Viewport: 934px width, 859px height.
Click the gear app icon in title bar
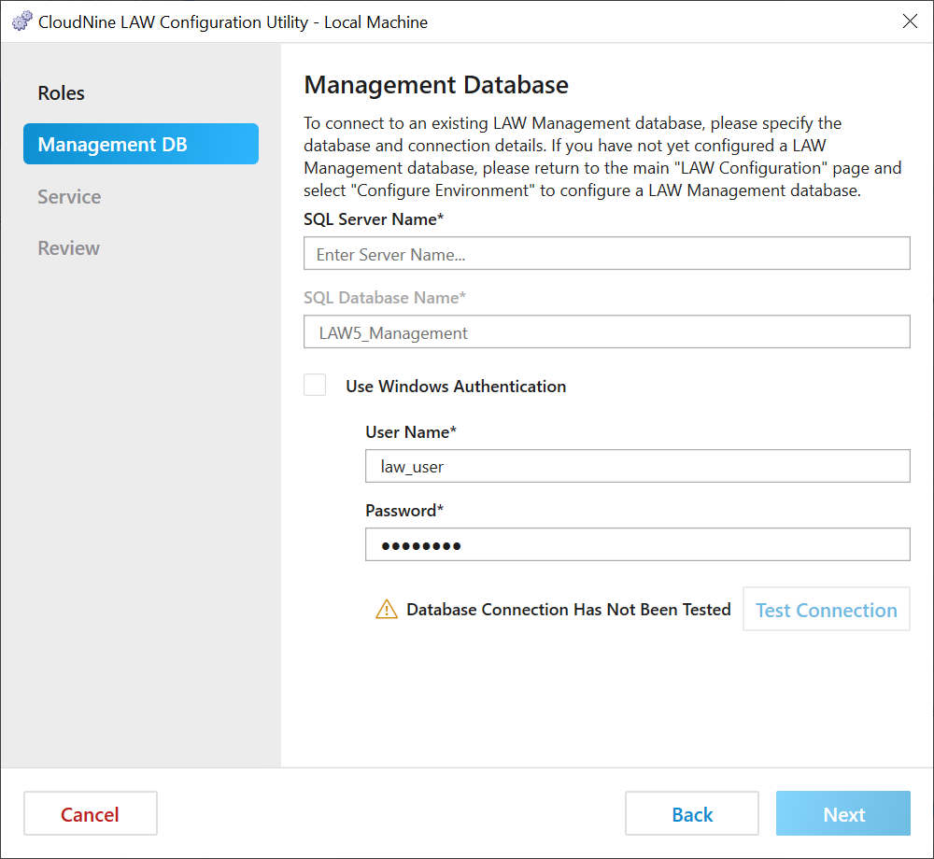[x=22, y=21]
